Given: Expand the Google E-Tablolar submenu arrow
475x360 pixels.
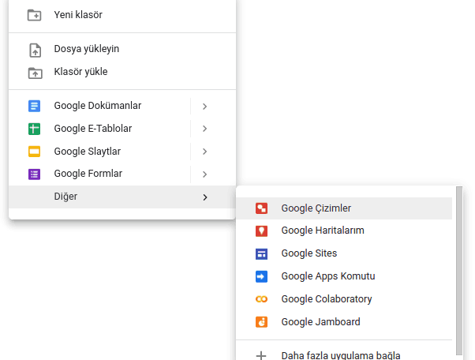Looking at the screenshot, I should [205, 129].
